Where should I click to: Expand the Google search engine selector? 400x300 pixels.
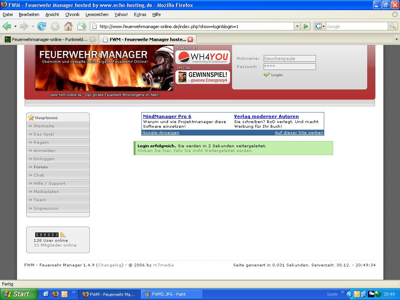point(320,26)
